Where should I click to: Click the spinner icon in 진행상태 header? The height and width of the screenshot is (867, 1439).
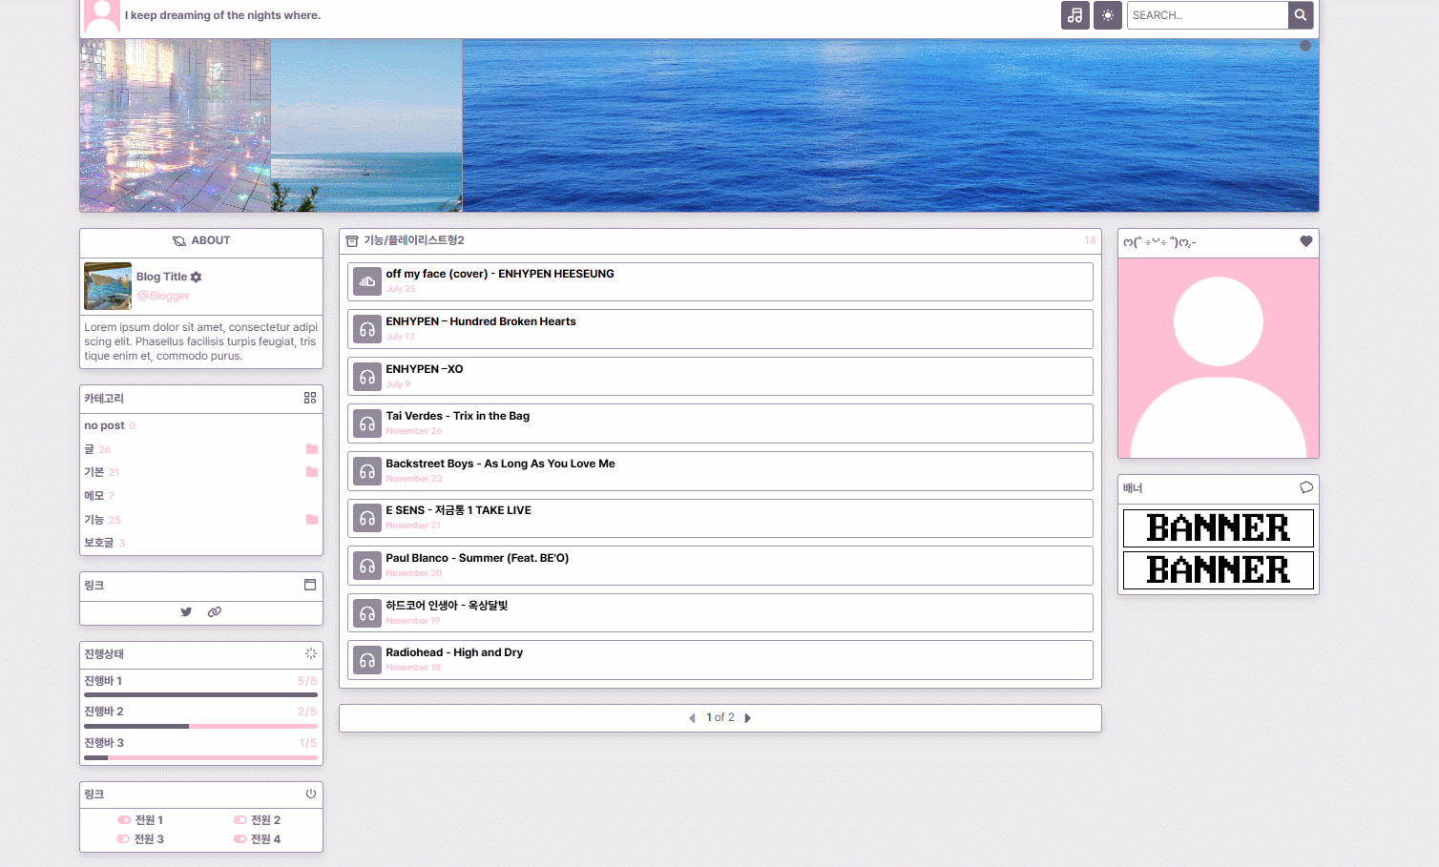click(310, 653)
